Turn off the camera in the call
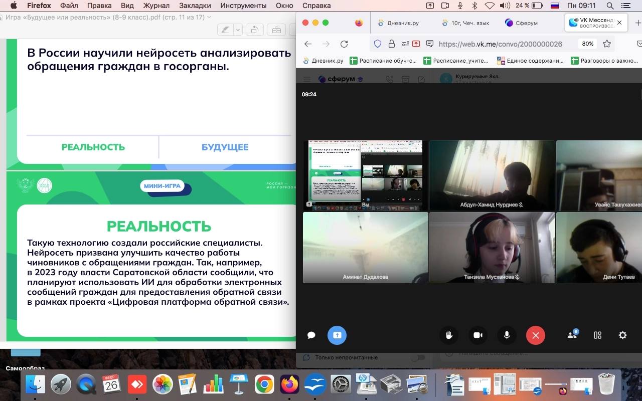 (477, 335)
